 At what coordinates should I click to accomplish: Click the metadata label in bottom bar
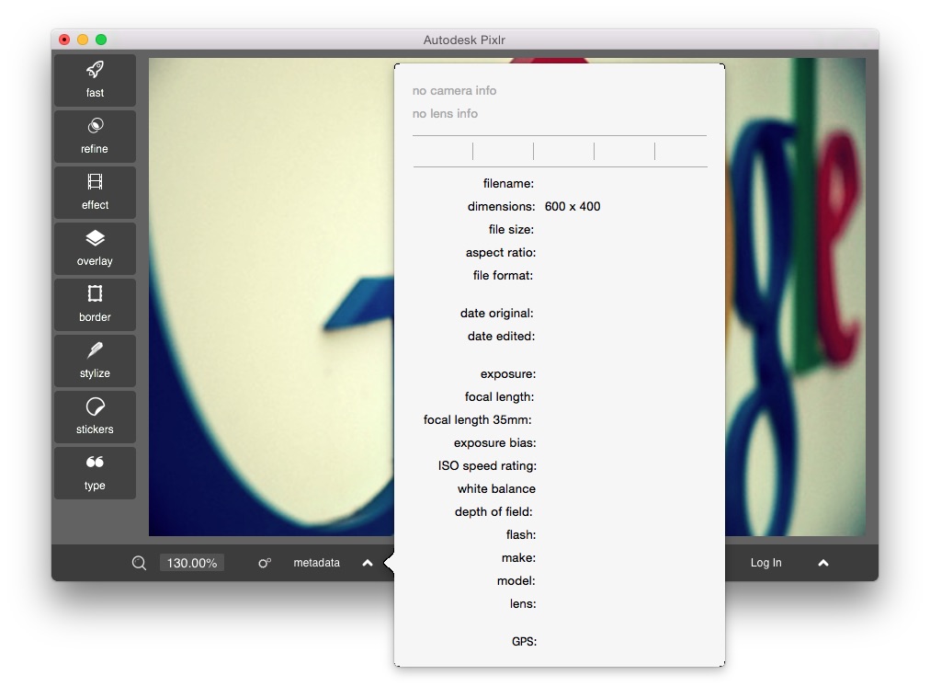click(317, 563)
